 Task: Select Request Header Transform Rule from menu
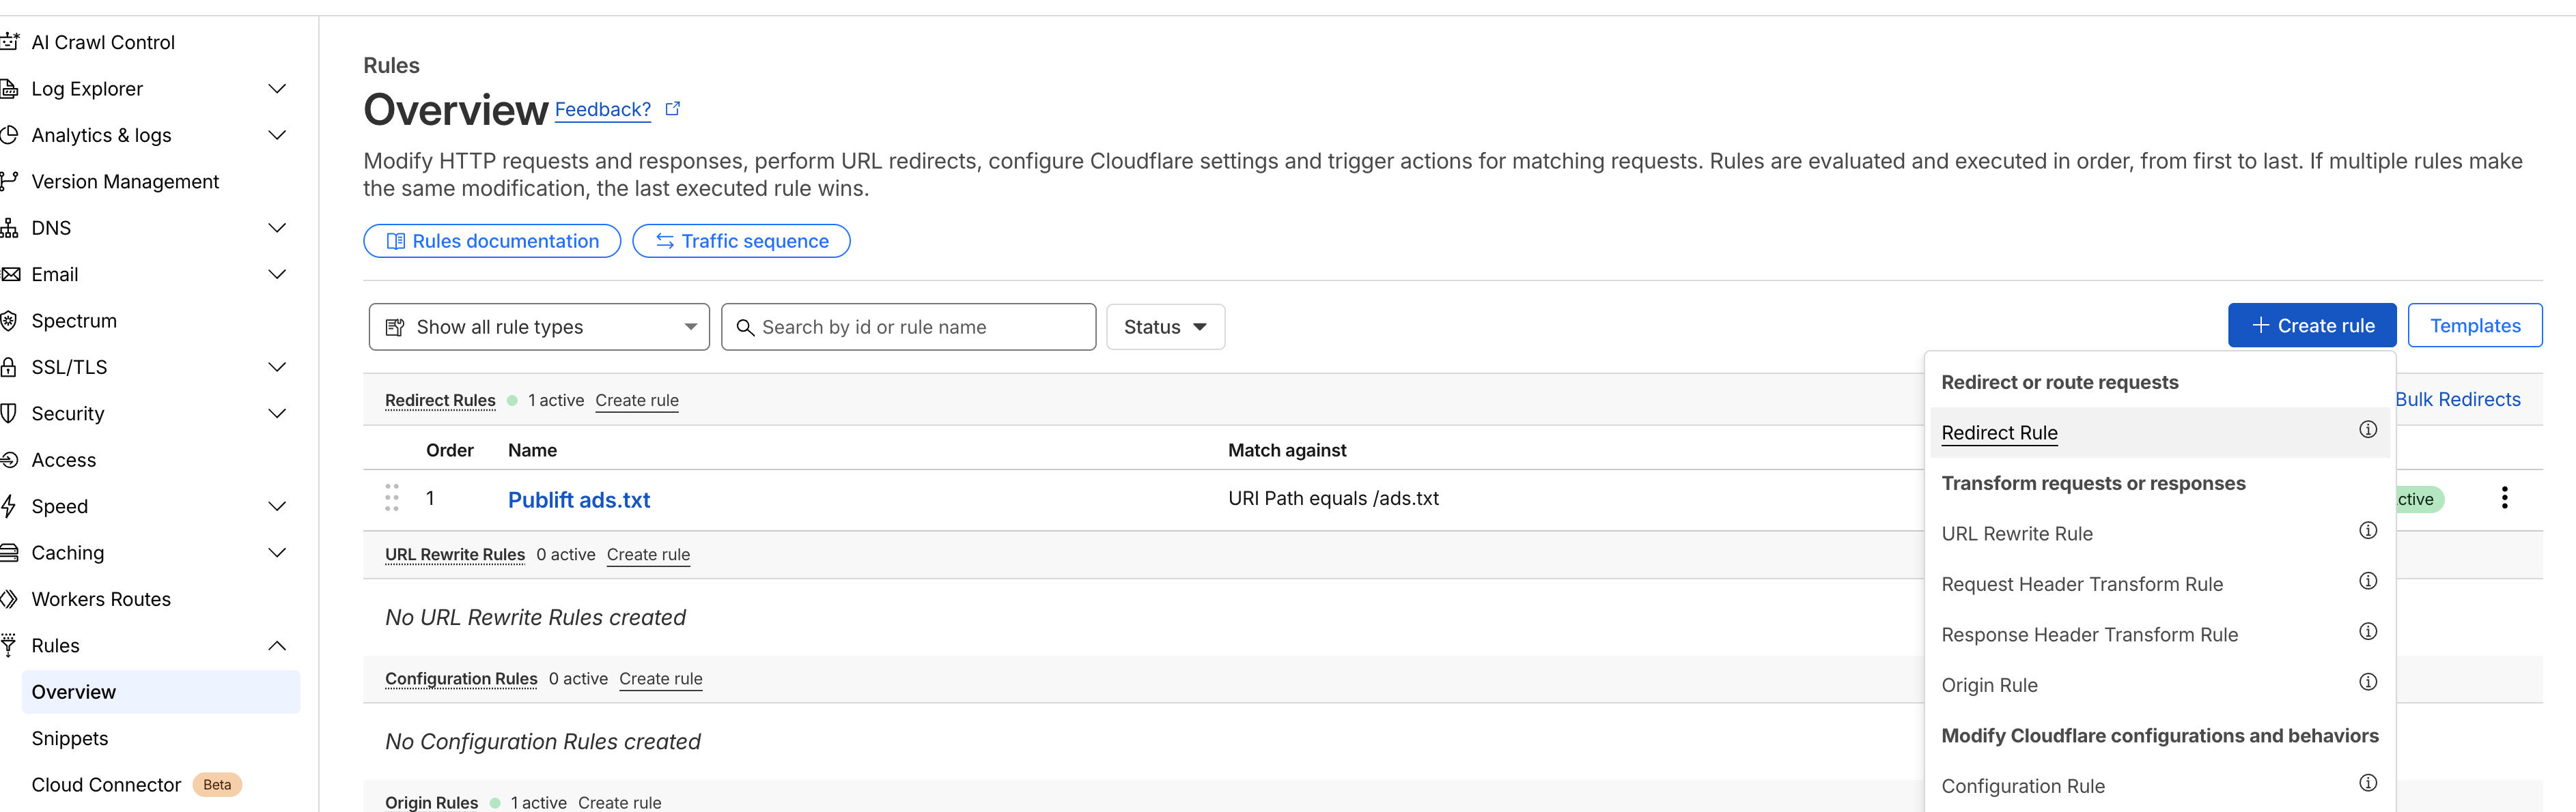pyautogui.click(x=2081, y=584)
